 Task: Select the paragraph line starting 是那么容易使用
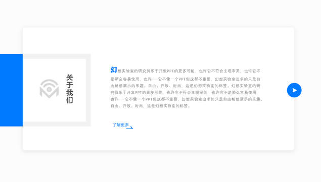pyautogui.click(x=186, y=79)
